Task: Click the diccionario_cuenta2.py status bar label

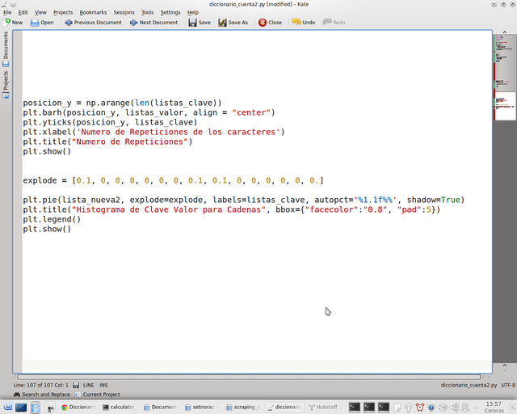Action: [469, 385]
